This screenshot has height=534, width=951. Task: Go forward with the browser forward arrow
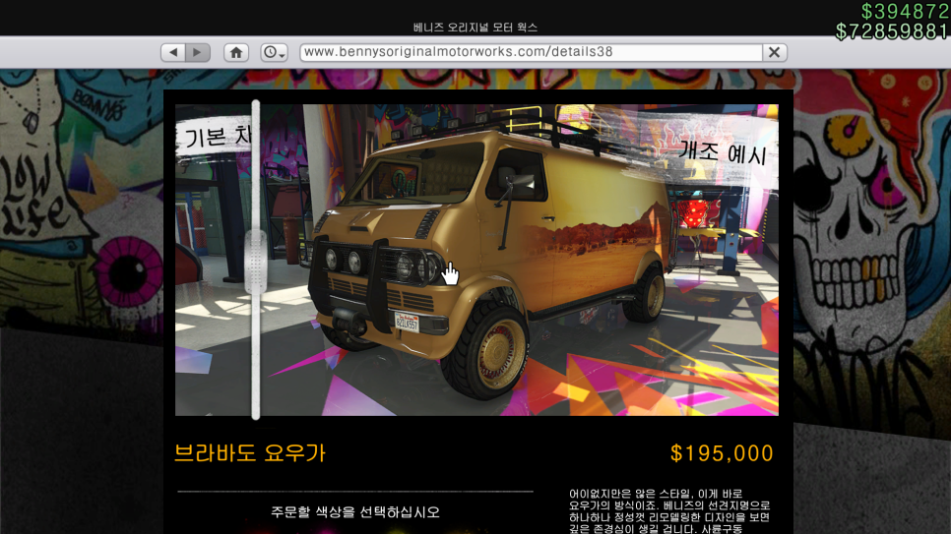click(x=198, y=52)
